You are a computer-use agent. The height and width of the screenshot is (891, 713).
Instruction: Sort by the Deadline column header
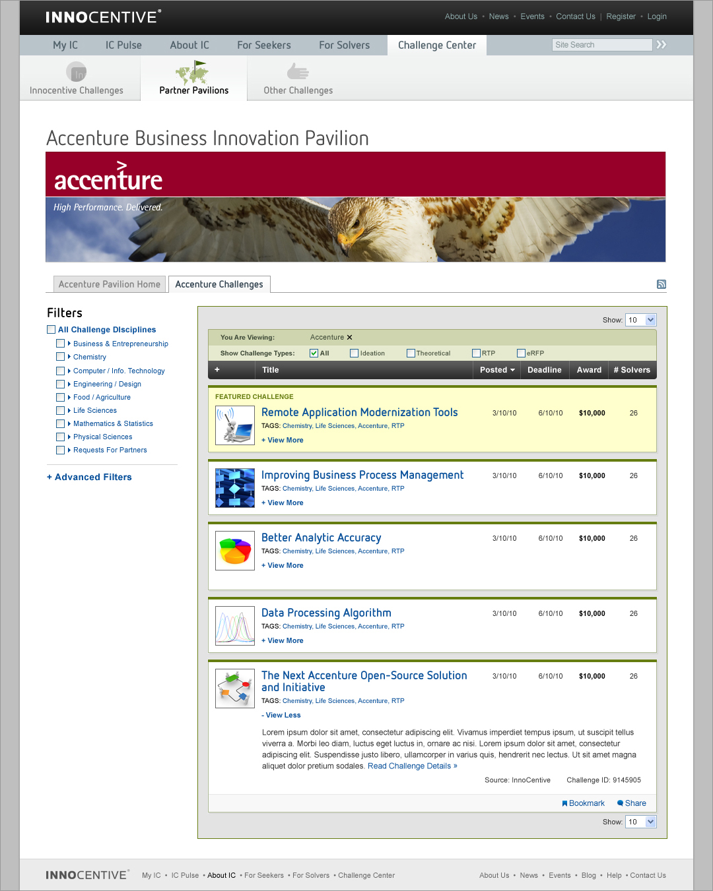545,370
